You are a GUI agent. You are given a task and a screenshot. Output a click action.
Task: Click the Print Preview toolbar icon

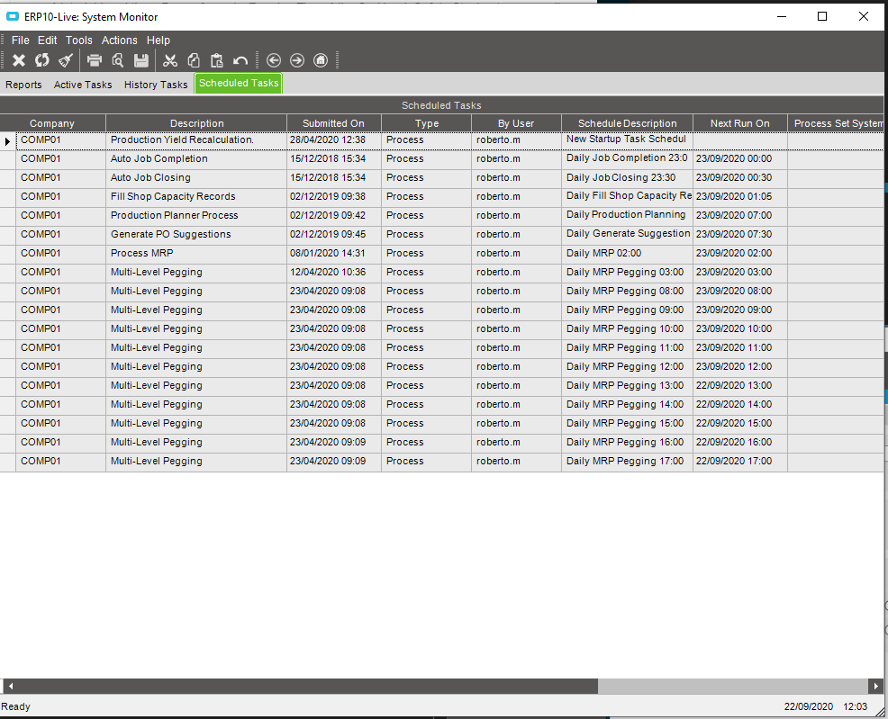coord(118,60)
